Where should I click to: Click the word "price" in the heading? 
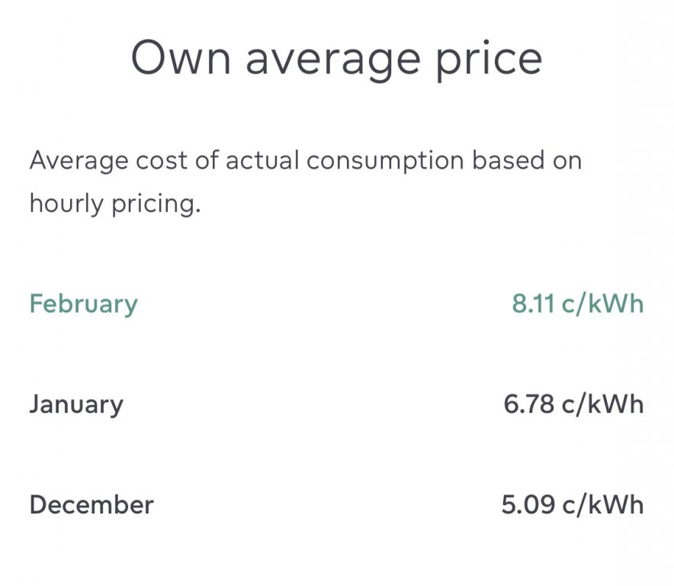click(489, 61)
